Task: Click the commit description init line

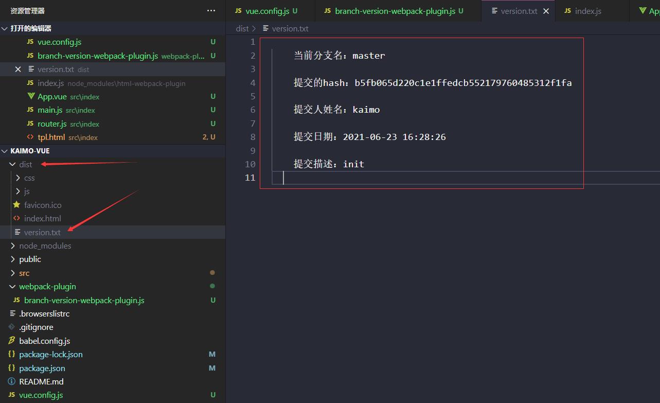Action: coord(329,164)
